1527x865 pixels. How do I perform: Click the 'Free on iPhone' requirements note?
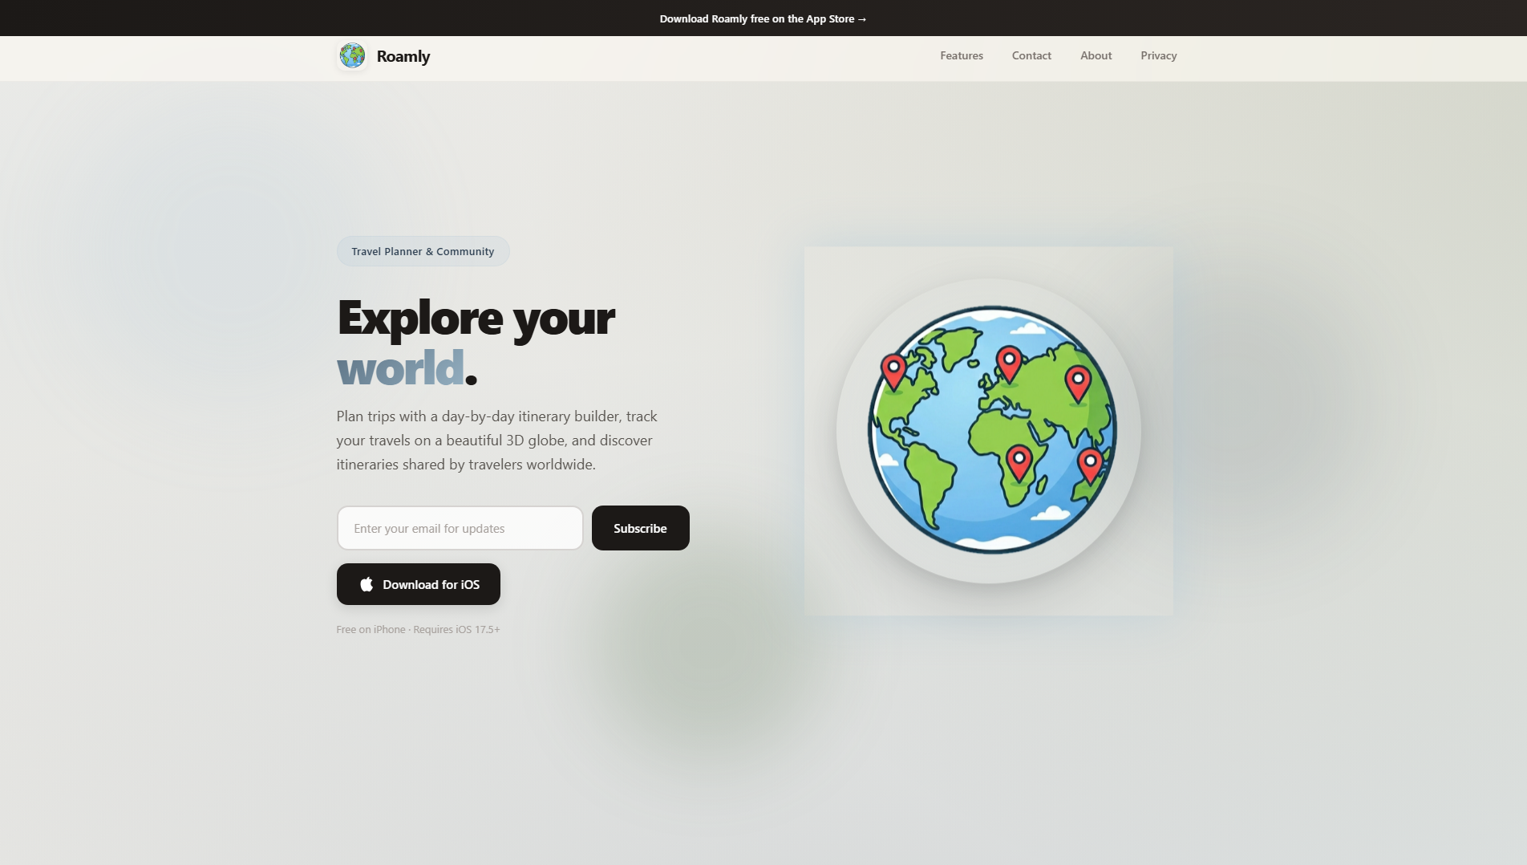click(x=418, y=630)
